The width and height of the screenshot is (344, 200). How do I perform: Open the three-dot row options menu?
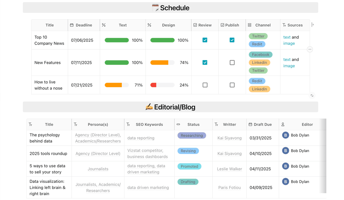310,49
